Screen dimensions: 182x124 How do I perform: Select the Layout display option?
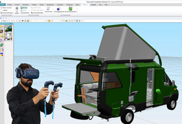coord(24,10)
